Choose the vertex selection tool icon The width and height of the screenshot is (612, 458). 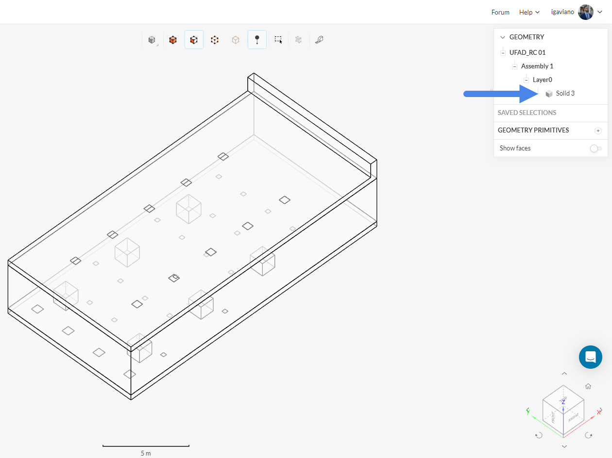point(215,40)
